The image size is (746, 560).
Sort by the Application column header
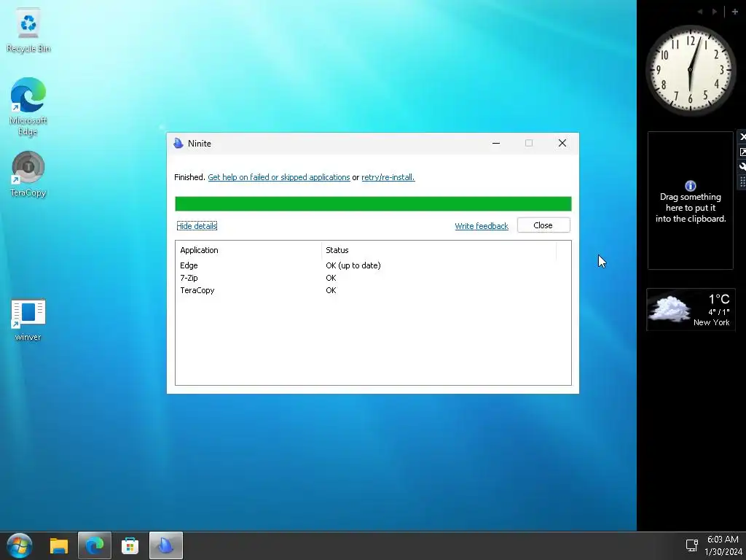coord(248,250)
